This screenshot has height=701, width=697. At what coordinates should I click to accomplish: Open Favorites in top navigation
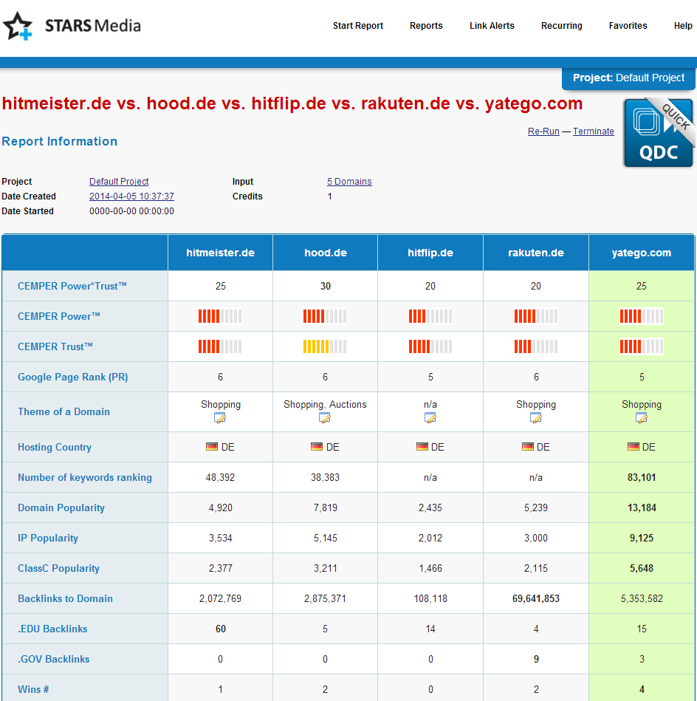628,25
